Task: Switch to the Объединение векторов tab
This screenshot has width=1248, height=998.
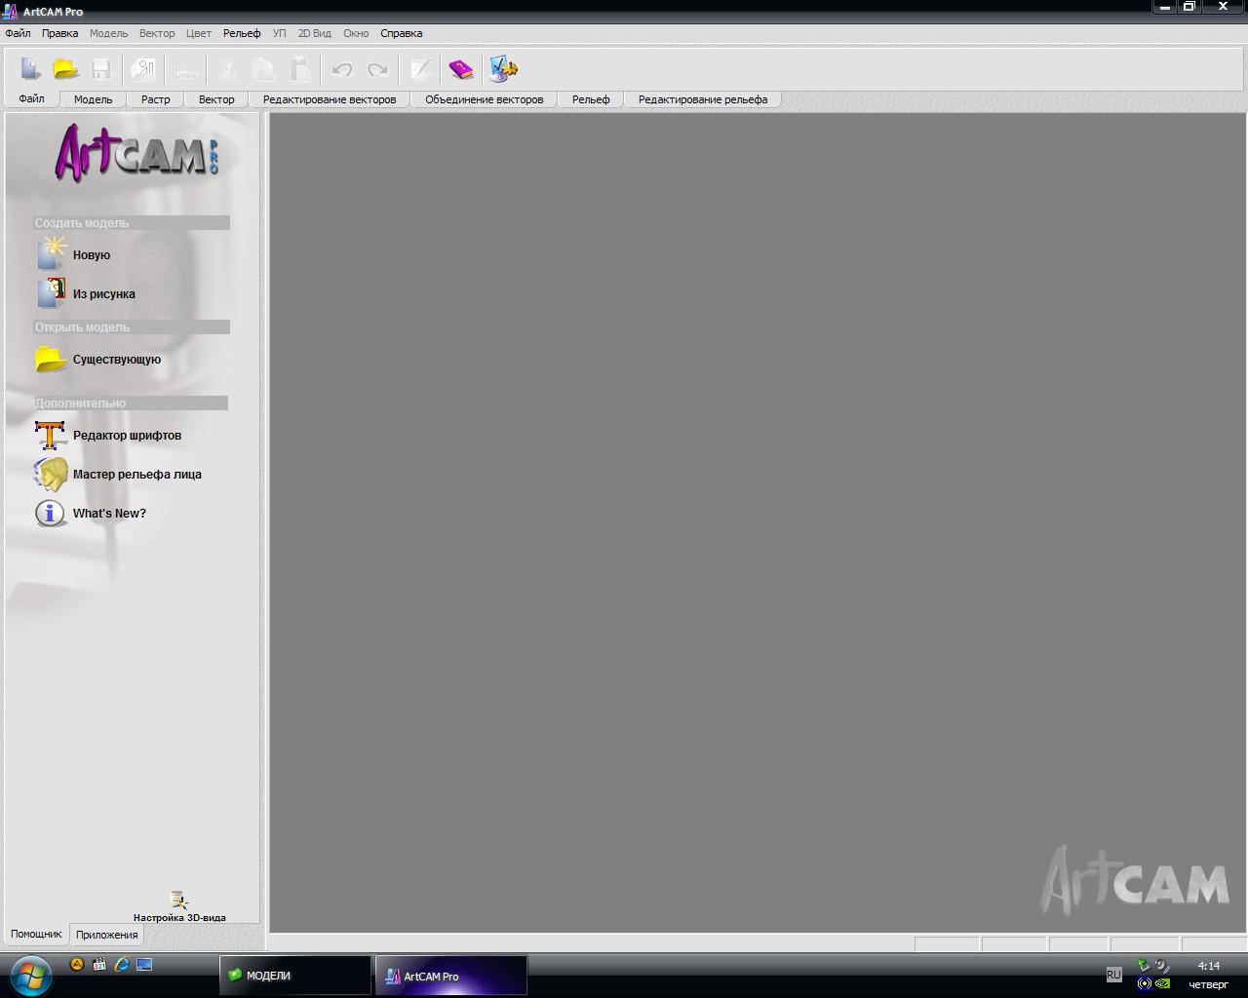Action: (484, 99)
